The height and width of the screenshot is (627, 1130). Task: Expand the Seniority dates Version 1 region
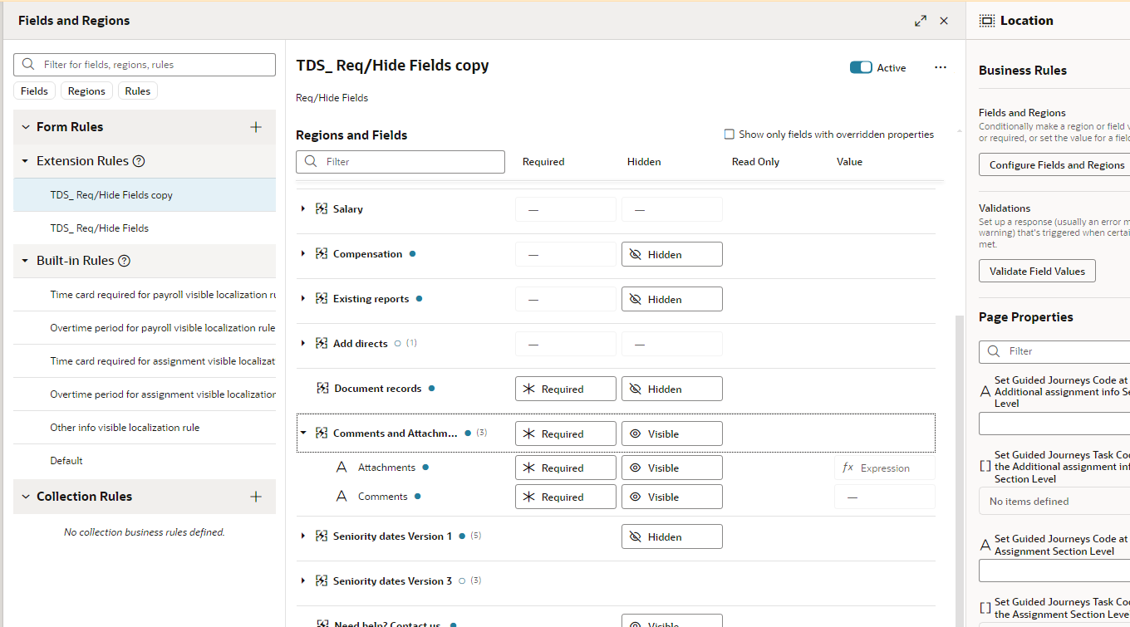tap(302, 536)
